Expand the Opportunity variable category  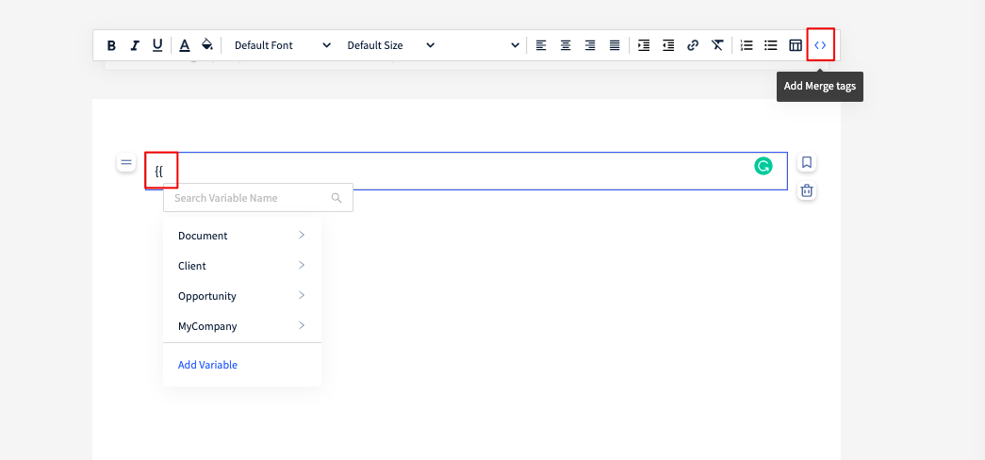(x=242, y=296)
